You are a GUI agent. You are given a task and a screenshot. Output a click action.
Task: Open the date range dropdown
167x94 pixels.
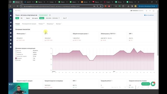pos(52,18)
